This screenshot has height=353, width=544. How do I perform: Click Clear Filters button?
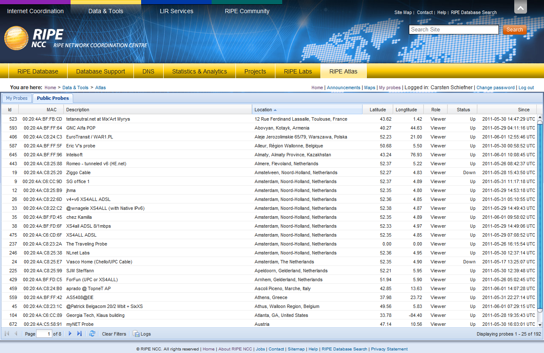(x=114, y=334)
